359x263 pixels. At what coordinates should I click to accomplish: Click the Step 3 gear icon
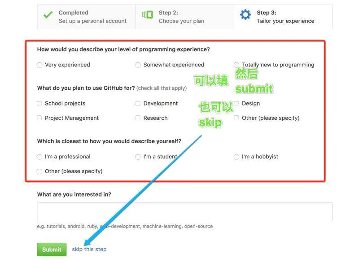click(245, 15)
